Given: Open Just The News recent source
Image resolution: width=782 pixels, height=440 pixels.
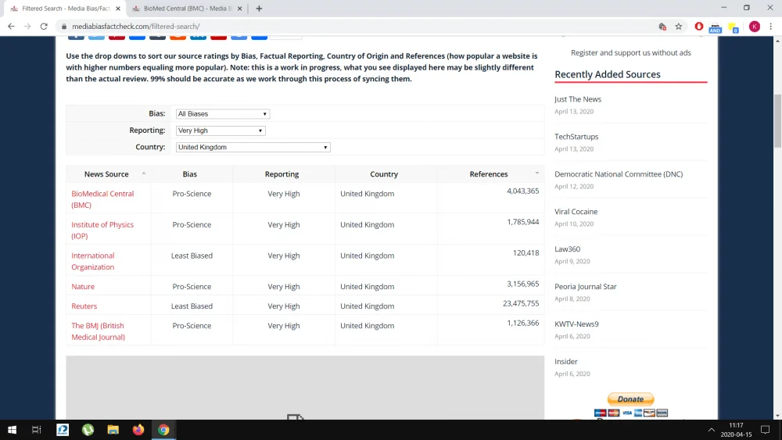Looking at the screenshot, I should (x=578, y=99).
